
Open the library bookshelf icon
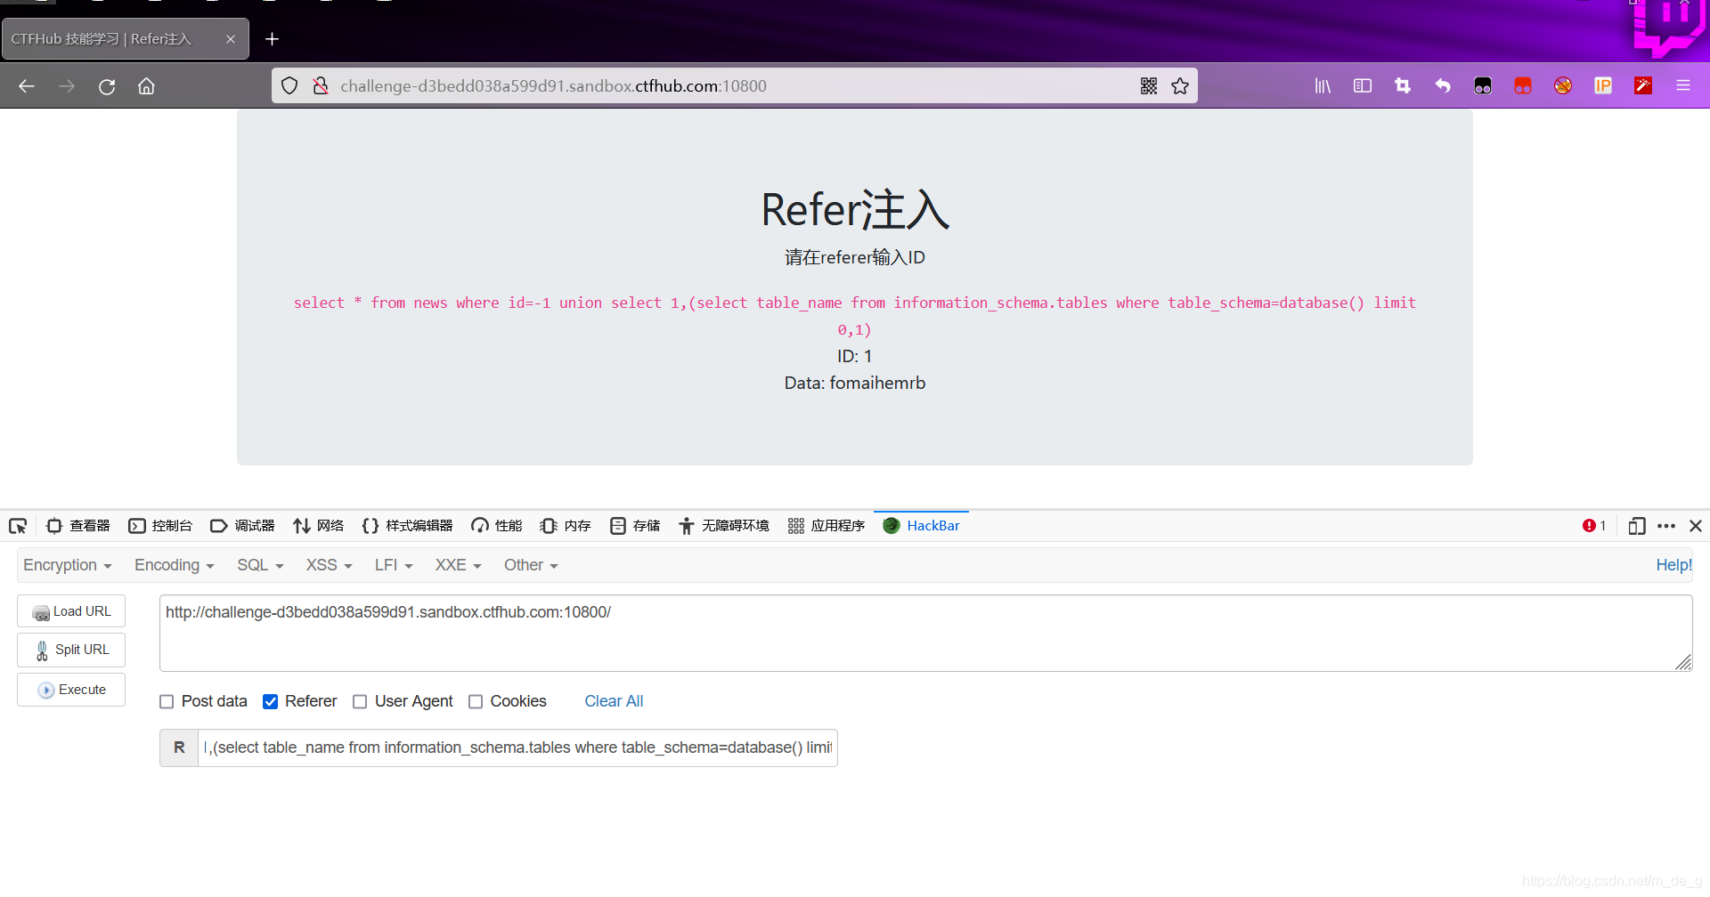1323,85
